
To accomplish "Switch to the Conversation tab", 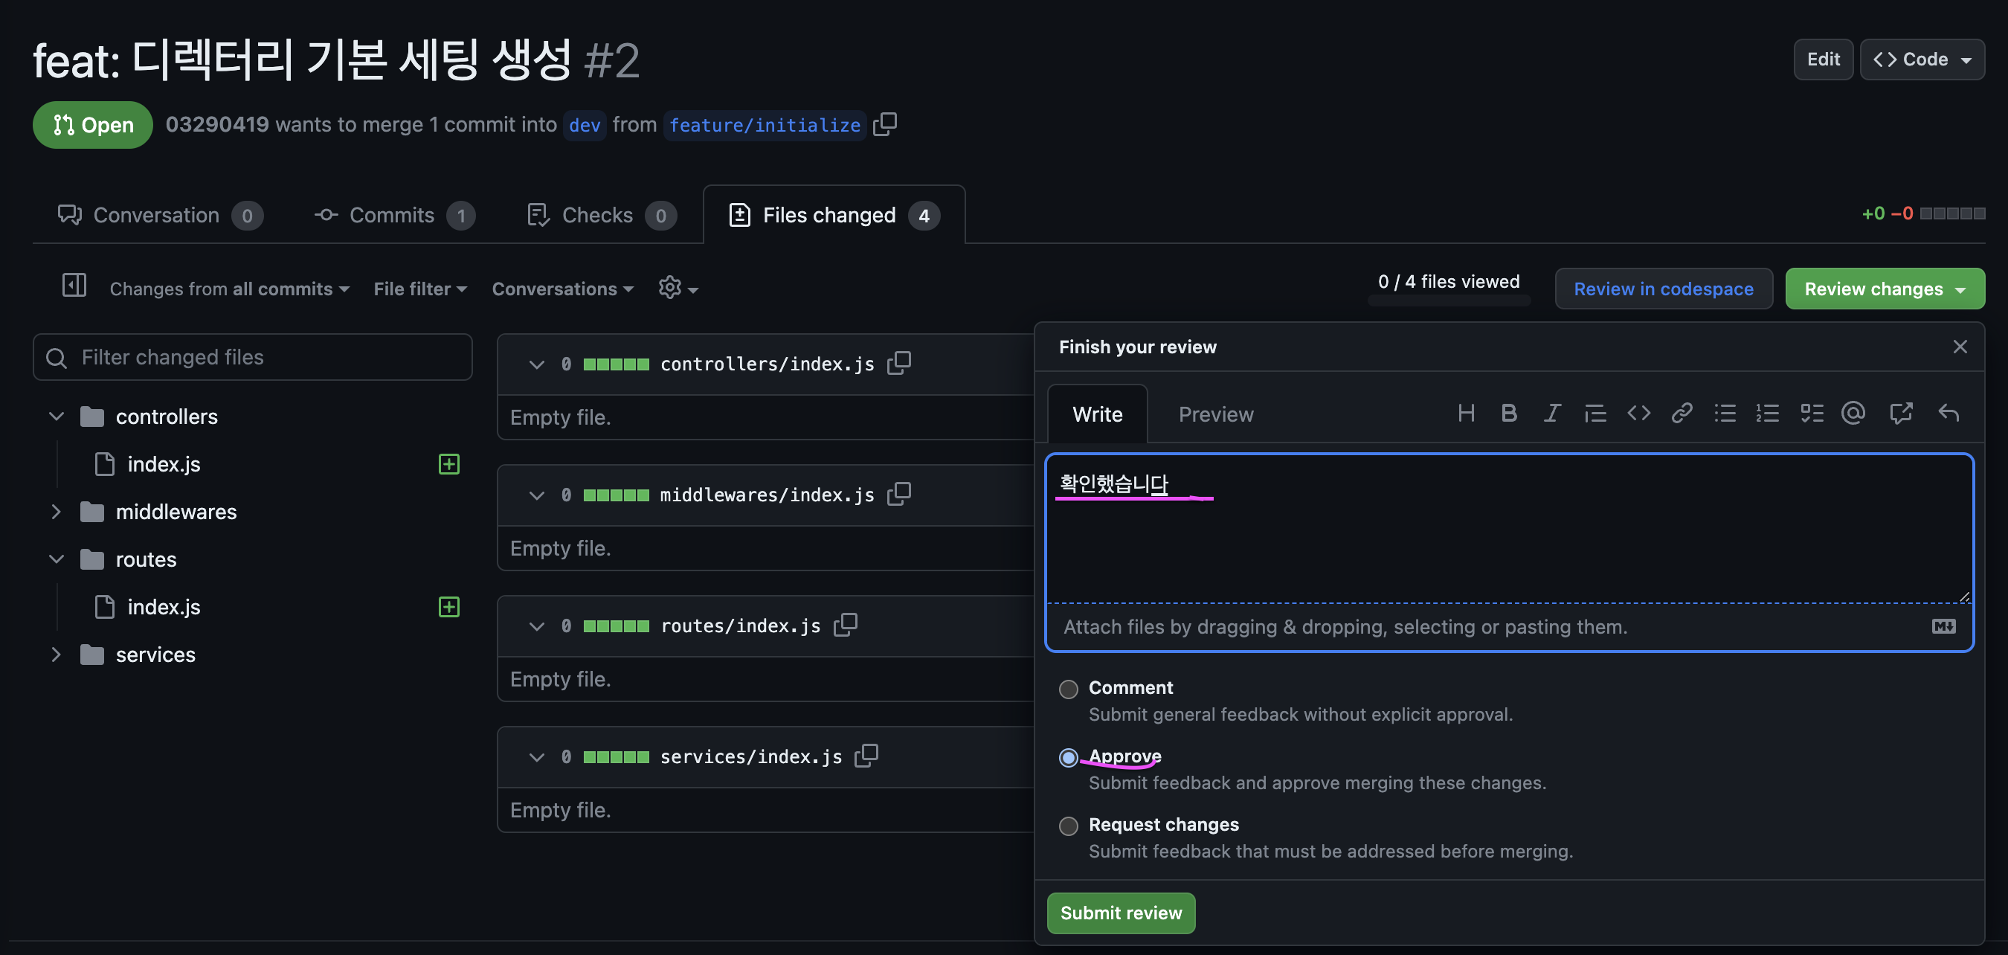I will tap(160, 215).
